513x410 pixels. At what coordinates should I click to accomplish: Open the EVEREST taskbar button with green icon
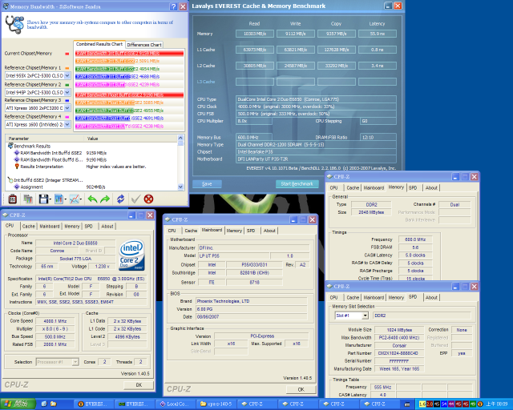(x=135, y=404)
